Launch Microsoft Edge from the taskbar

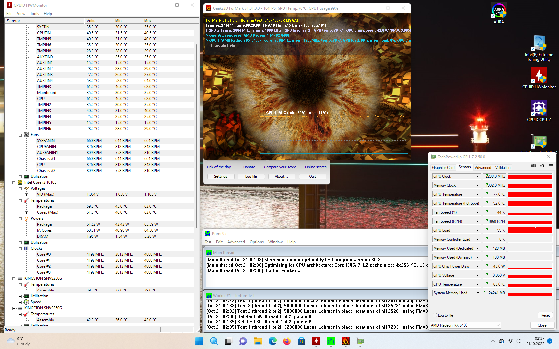click(x=272, y=341)
